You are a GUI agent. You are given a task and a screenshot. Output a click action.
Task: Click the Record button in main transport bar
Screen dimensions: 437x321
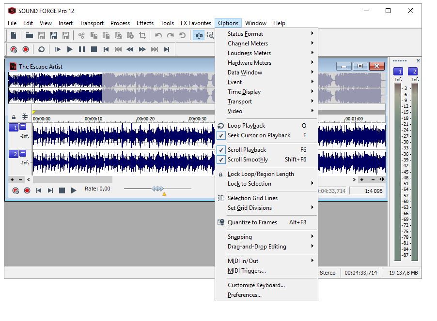pyautogui.click(x=26, y=49)
